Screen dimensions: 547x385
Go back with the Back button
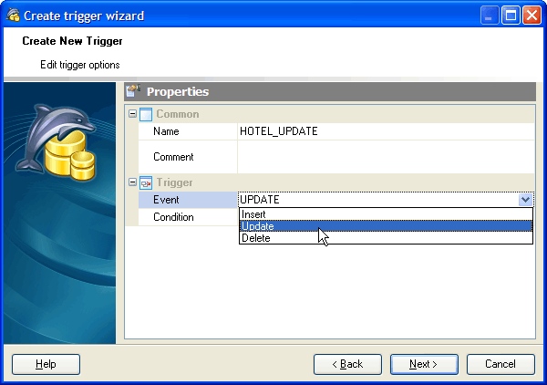tap(347, 364)
